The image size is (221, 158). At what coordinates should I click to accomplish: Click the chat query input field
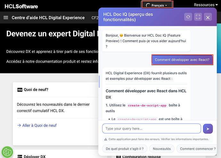click(x=151, y=129)
